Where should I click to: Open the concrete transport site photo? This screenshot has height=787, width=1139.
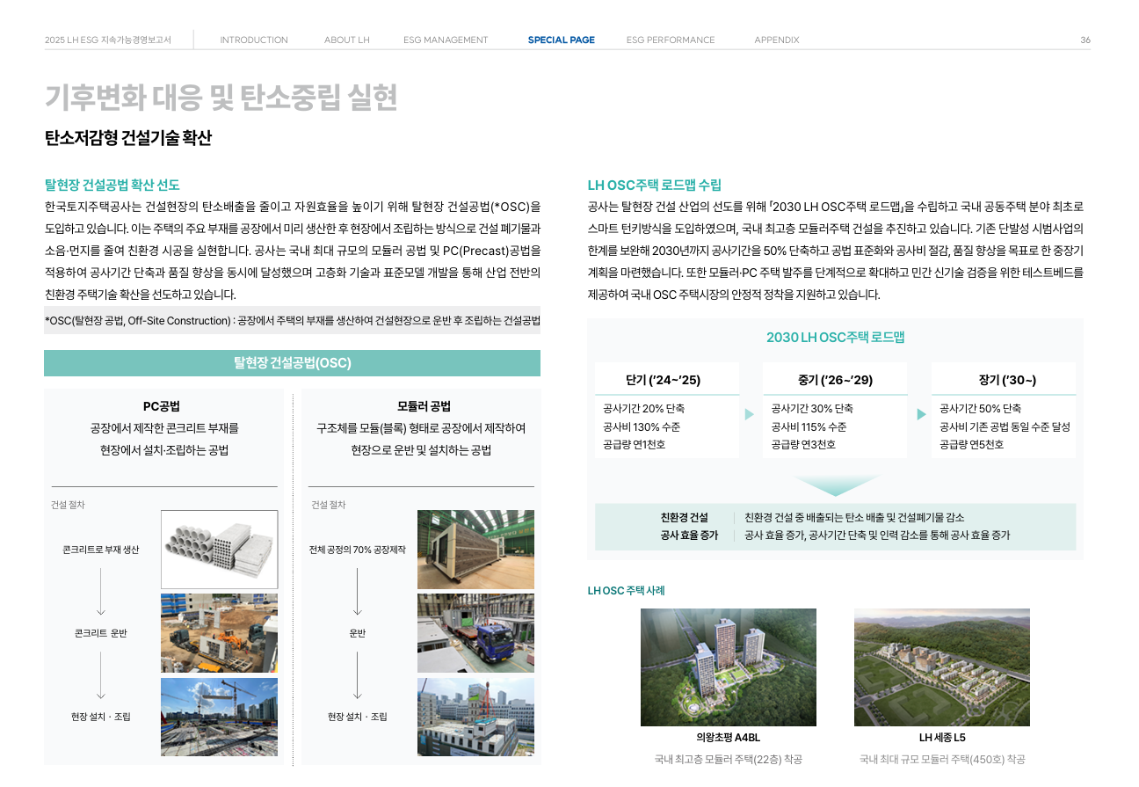point(219,633)
